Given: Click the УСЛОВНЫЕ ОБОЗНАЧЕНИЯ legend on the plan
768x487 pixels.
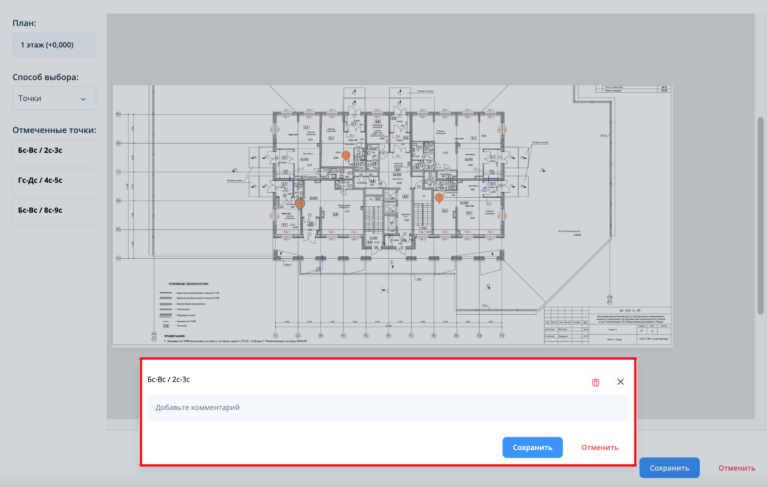Looking at the screenshot, I should pyautogui.click(x=188, y=284).
